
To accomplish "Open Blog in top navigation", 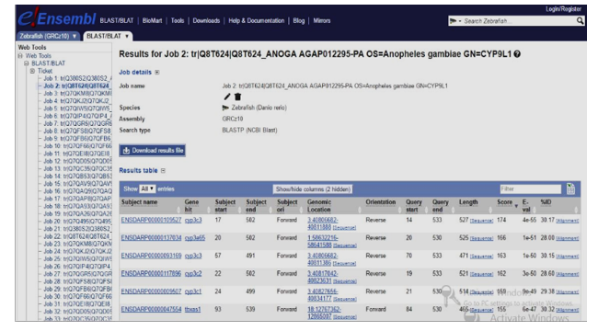I will point(299,20).
